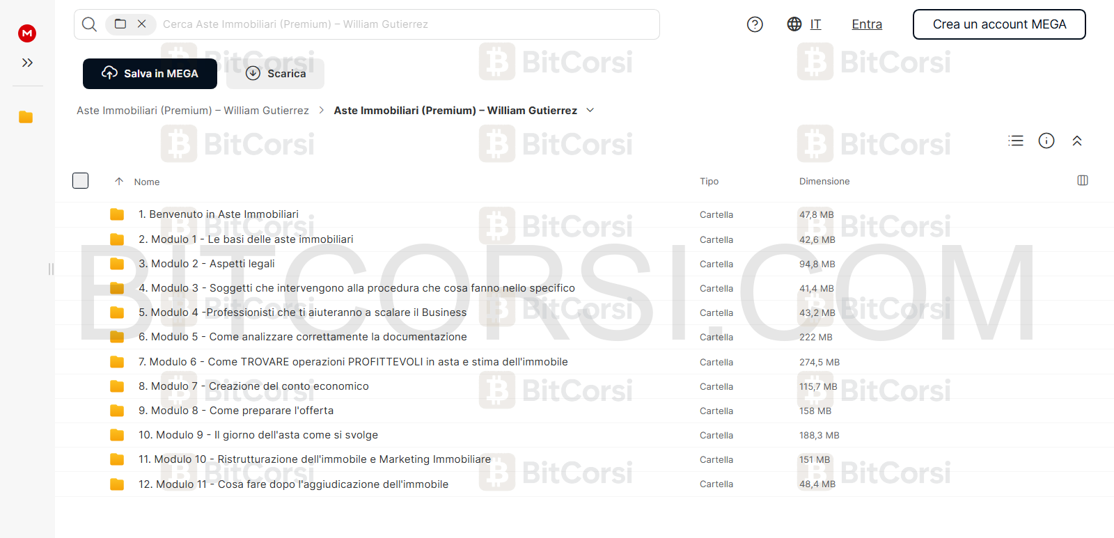The image size is (1114, 538).
Task: Click folder icon of 10. Modulo 9 row
Action: point(117,435)
